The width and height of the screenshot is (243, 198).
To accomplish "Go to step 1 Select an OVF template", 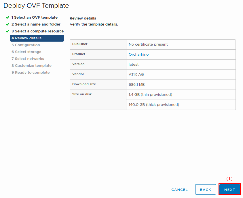I will pyautogui.click(x=34, y=18).
